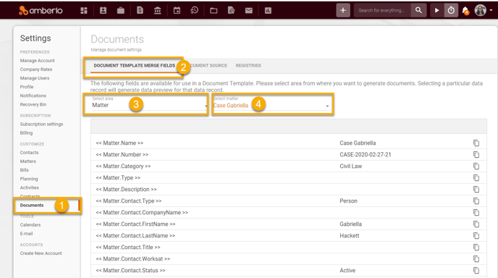This screenshot has height=278, width=498.
Task: Open the dashboard grid icon
Action: [84, 10]
